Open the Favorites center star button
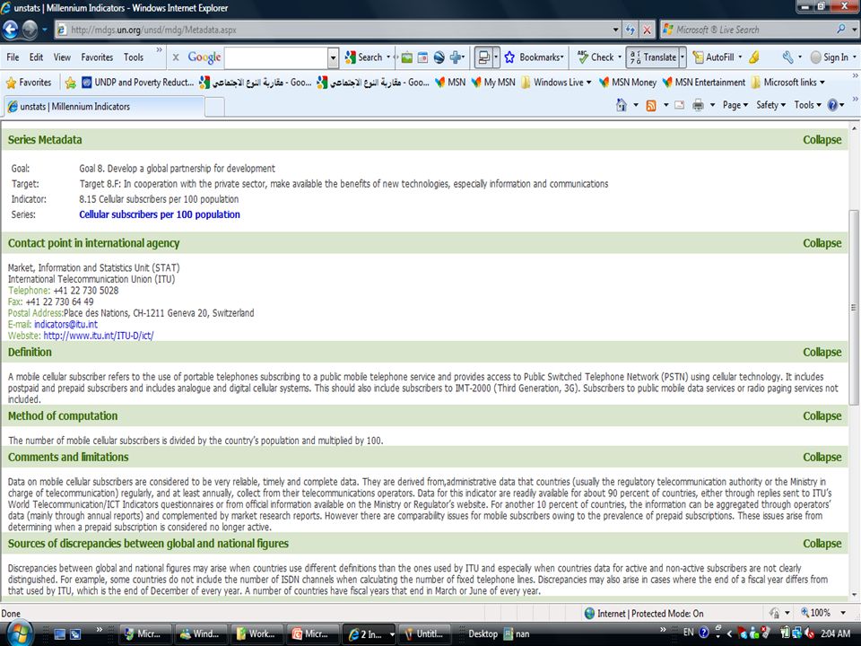The width and height of the screenshot is (861, 646). [x=28, y=83]
